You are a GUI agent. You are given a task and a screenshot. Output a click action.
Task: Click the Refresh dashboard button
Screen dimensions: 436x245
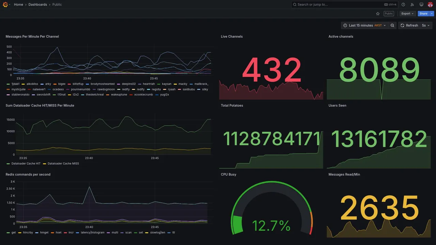(409, 26)
